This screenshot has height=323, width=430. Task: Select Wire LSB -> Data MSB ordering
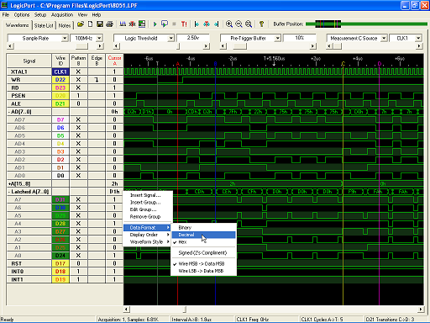(201, 271)
